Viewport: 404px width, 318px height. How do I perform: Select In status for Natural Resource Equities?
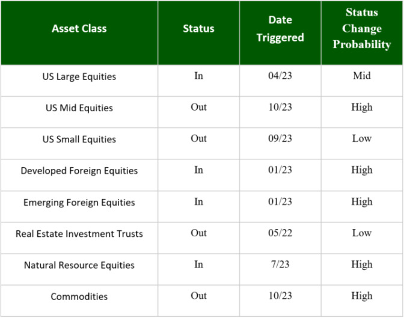198,264
